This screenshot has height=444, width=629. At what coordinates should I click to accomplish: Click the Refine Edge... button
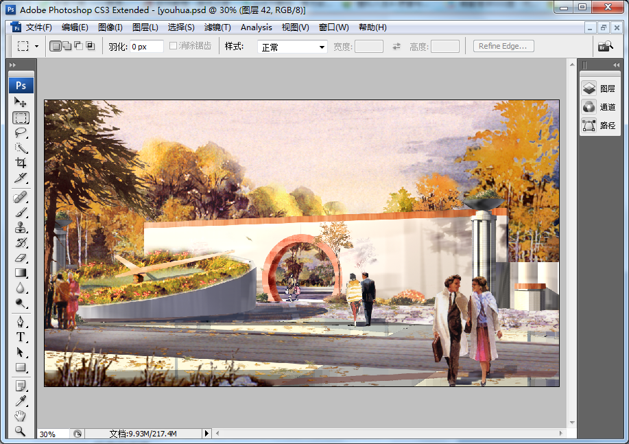503,46
